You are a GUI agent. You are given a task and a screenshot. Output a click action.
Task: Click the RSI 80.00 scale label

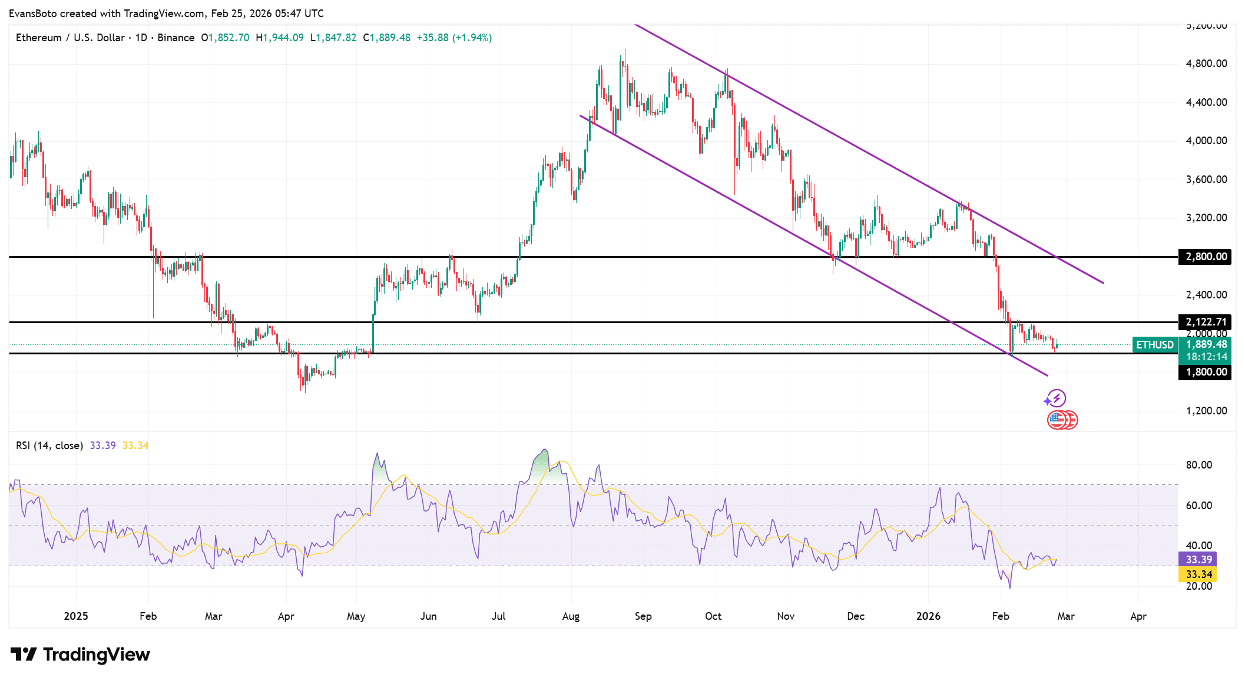(x=1198, y=465)
